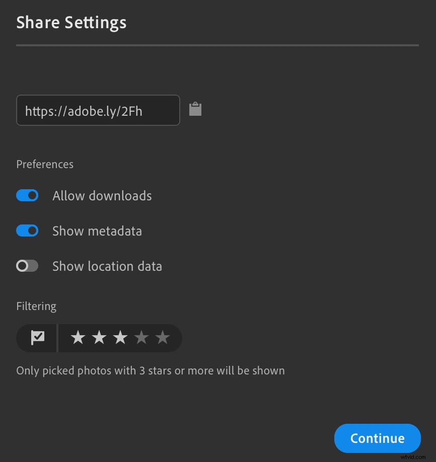Select the third star icon

tap(120, 338)
